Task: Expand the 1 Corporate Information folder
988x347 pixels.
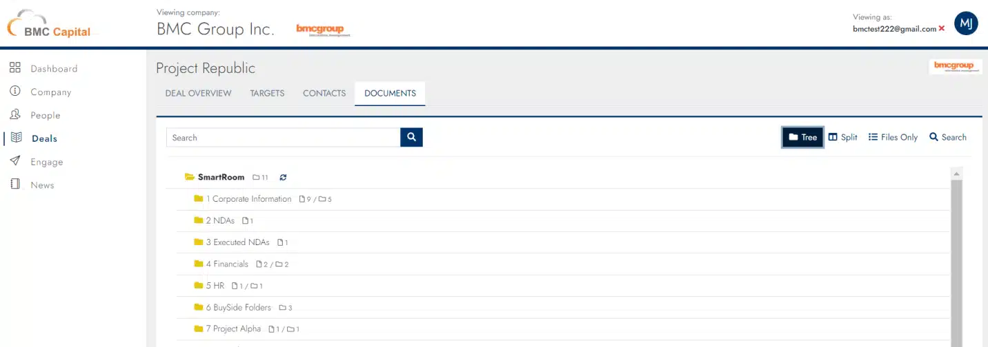Action: (x=199, y=199)
